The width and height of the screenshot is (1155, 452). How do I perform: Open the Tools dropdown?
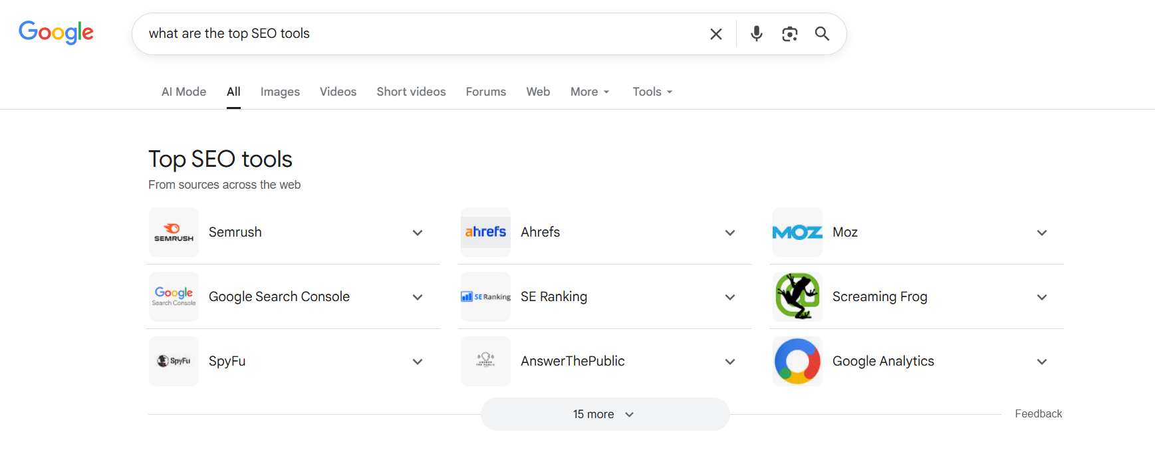click(652, 92)
